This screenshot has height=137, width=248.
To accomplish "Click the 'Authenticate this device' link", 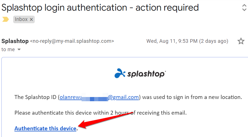I will point(45,128).
